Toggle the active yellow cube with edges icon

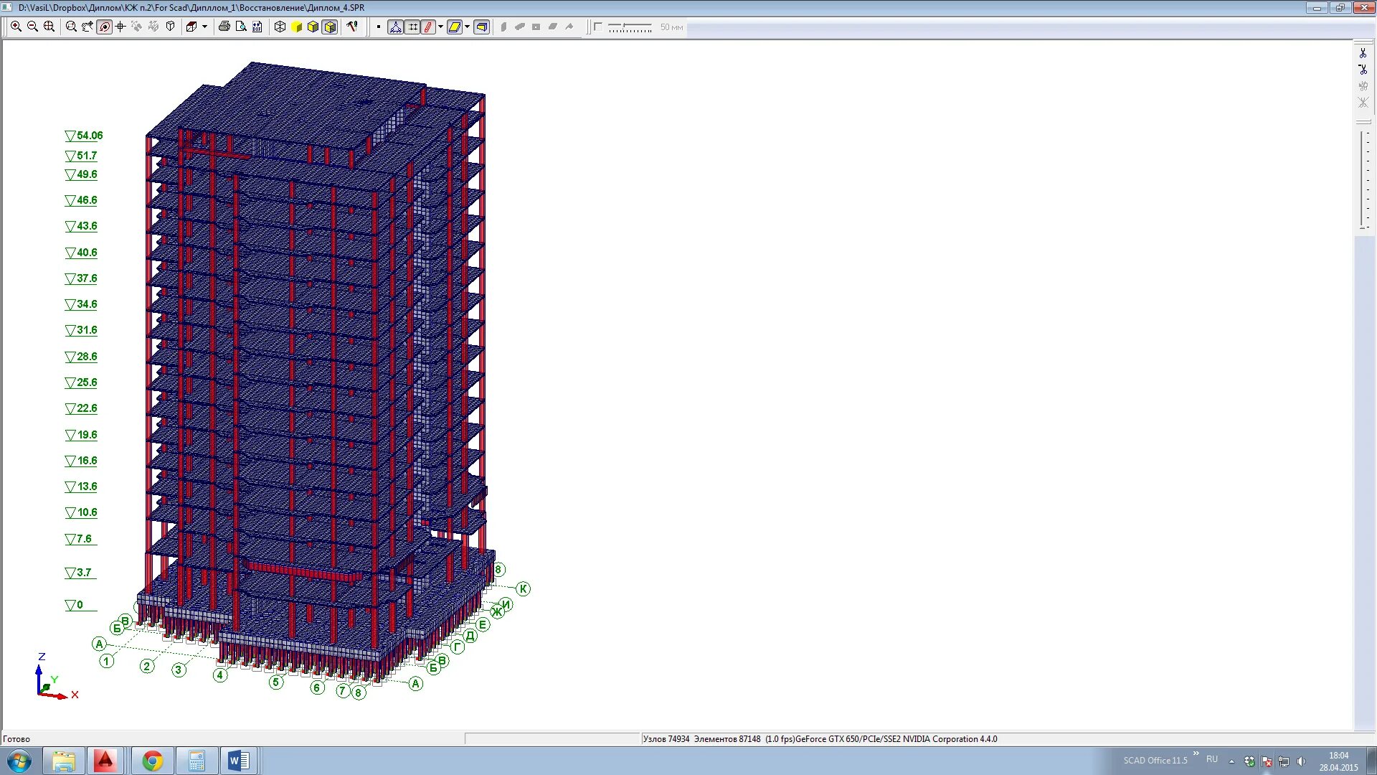330,27
